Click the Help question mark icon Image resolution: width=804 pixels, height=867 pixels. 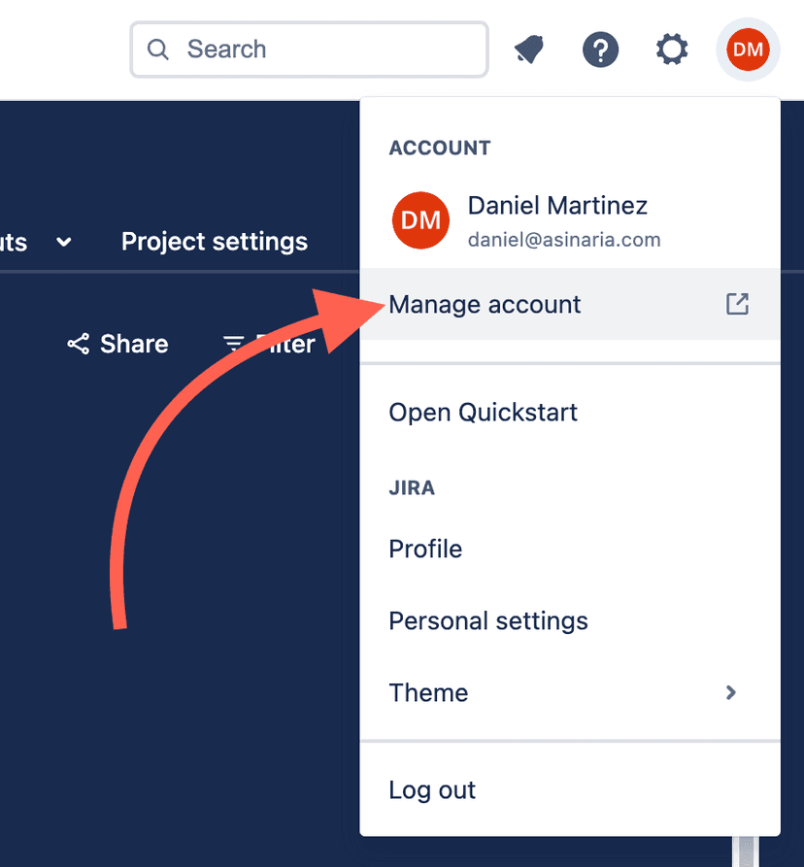[600, 49]
